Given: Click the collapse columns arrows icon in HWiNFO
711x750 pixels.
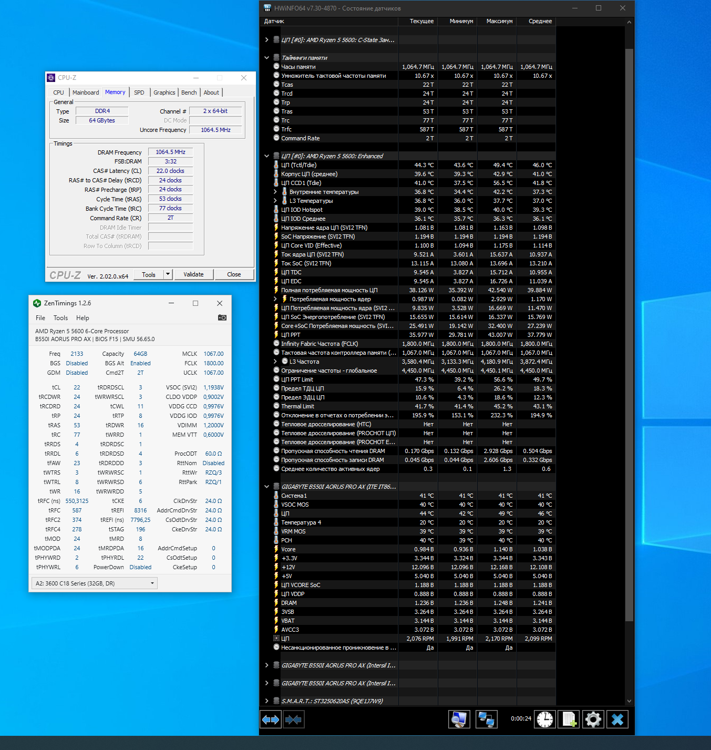Looking at the screenshot, I should [294, 719].
